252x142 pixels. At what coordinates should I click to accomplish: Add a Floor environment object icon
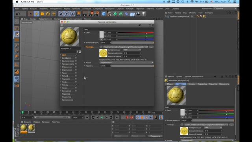pos(132,14)
